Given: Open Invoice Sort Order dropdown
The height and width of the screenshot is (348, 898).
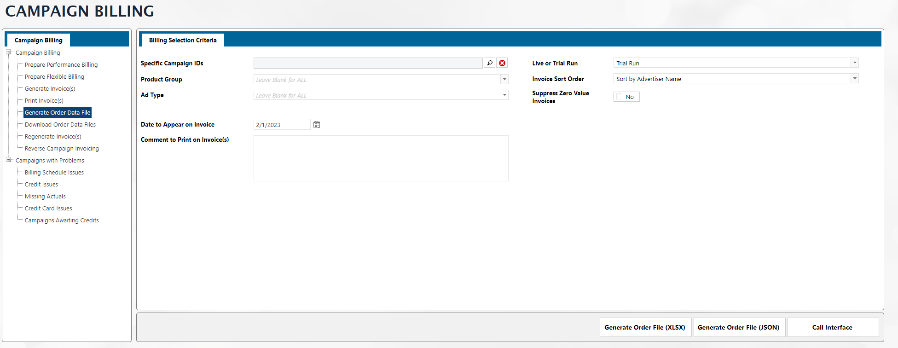Looking at the screenshot, I should [855, 79].
